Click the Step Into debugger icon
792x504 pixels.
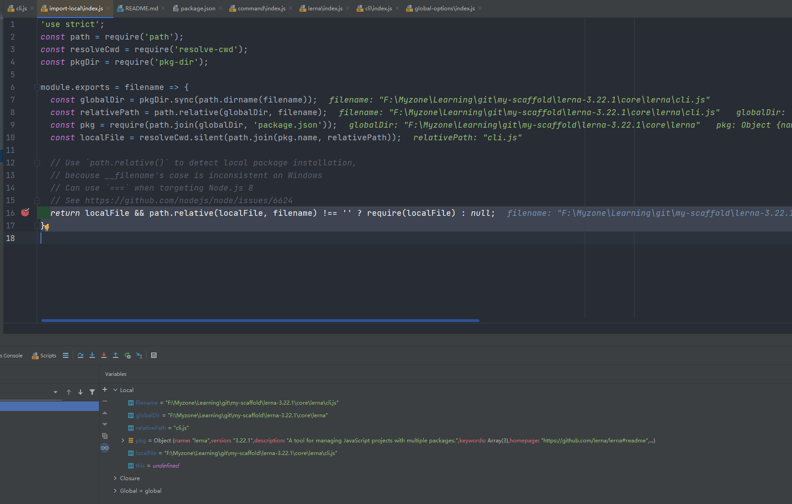click(92, 356)
